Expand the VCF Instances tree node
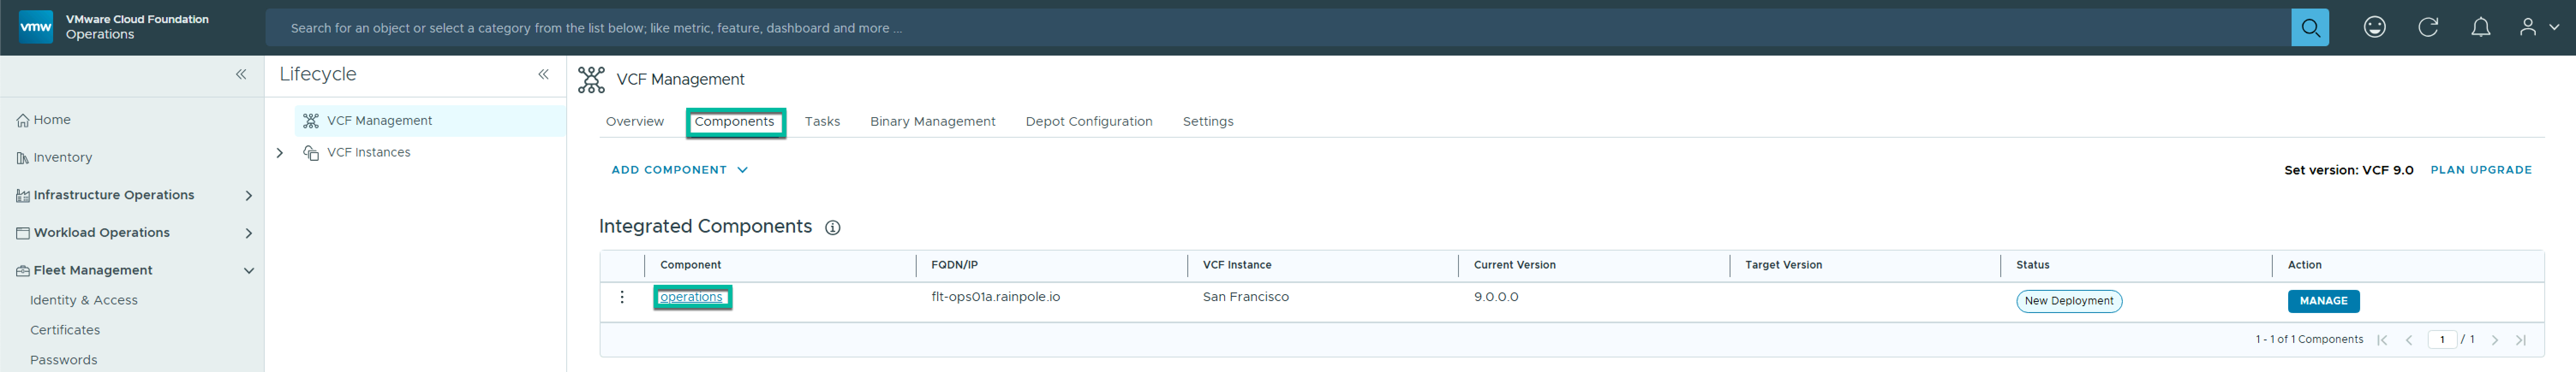The image size is (2576, 372). (280, 153)
